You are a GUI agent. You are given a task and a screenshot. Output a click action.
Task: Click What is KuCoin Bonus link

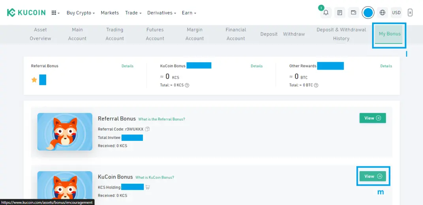point(154,177)
